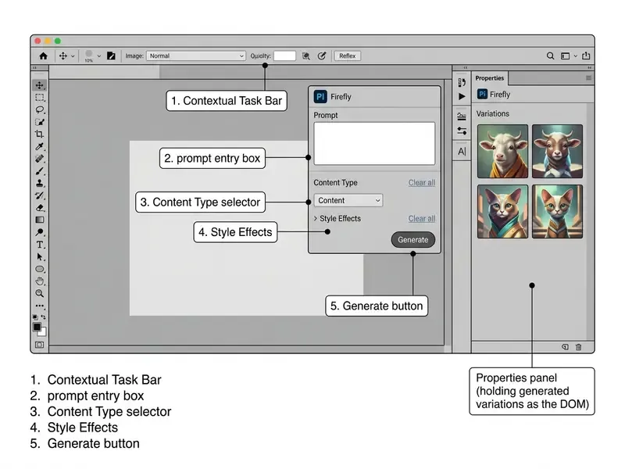This screenshot has width=625, height=469.
Task: Select the cat with teal scarf variation
Action: coord(502,211)
